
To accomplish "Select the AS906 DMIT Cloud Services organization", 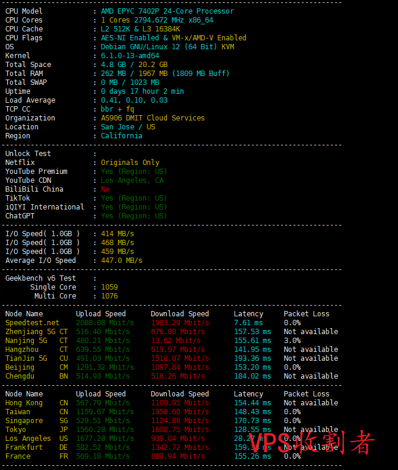I will 152,118.
